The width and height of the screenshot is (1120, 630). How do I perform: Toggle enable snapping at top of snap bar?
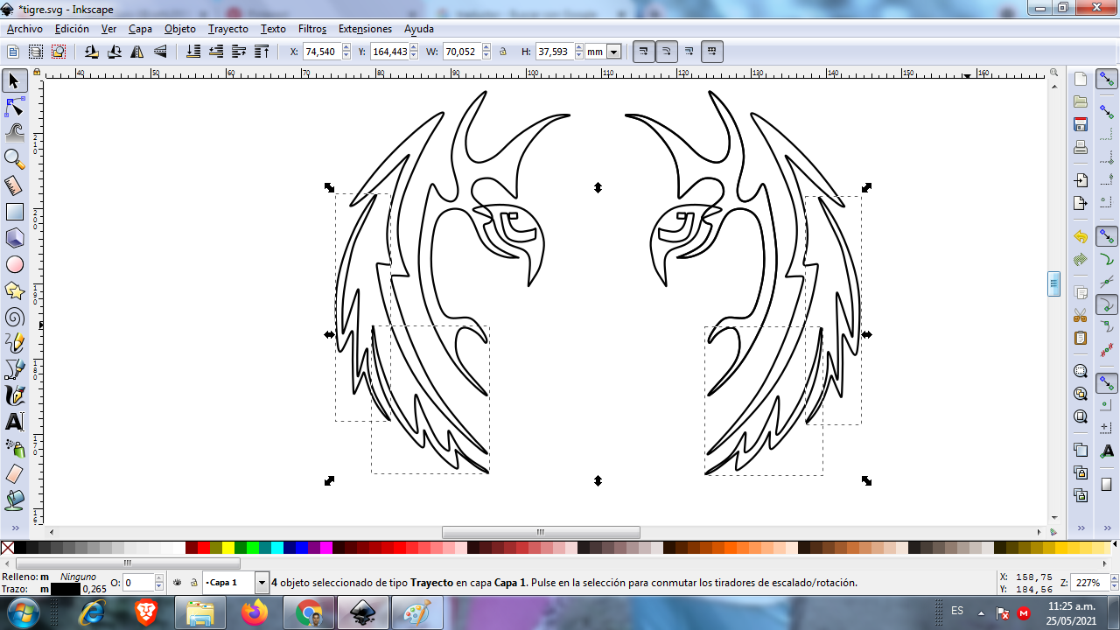(x=1107, y=80)
